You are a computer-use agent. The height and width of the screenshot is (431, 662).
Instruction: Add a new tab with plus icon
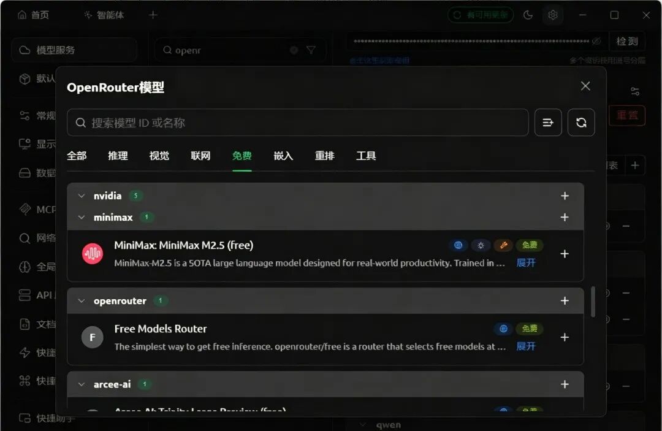153,15
